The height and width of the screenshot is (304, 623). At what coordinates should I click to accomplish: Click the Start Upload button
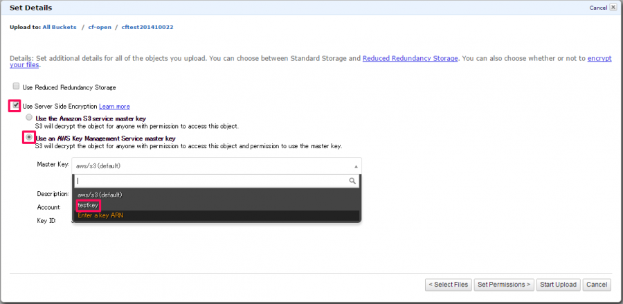558,285
